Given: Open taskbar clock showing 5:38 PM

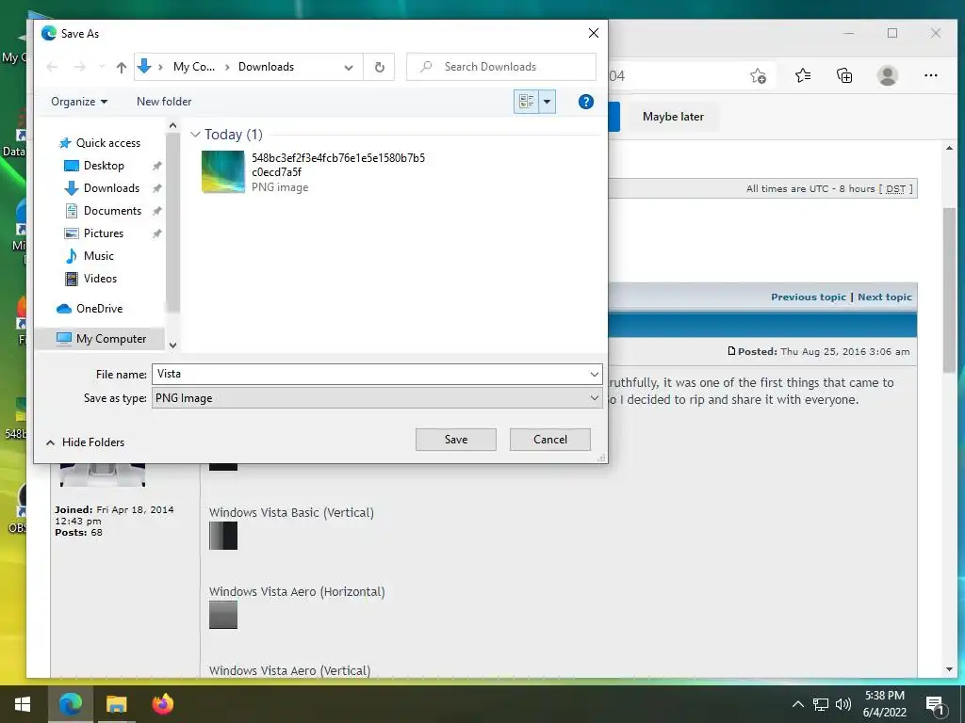Looking at the screenshot, I should pyautogui.click(x=884, y=704).
